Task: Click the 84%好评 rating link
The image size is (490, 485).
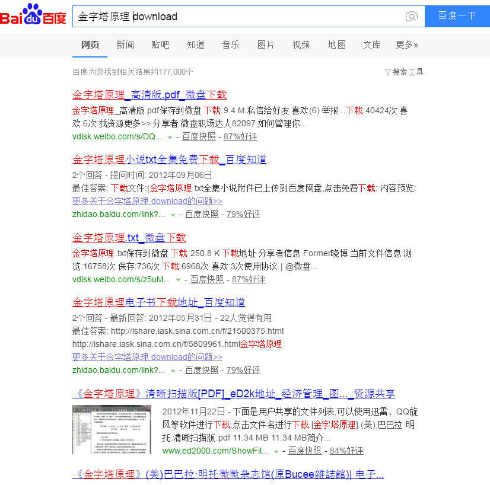Action: [x=346, y=451]
